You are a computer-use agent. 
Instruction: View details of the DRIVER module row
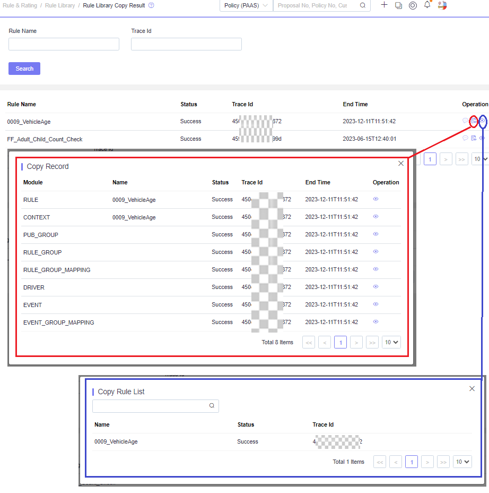tap(376, 287)
